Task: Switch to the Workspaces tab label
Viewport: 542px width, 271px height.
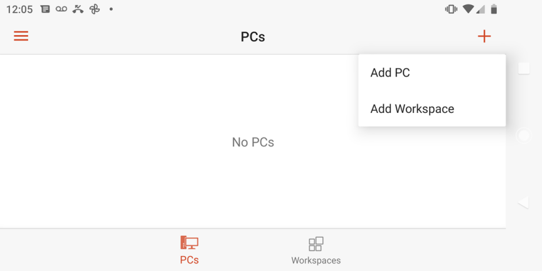Action: coord(316,260)
